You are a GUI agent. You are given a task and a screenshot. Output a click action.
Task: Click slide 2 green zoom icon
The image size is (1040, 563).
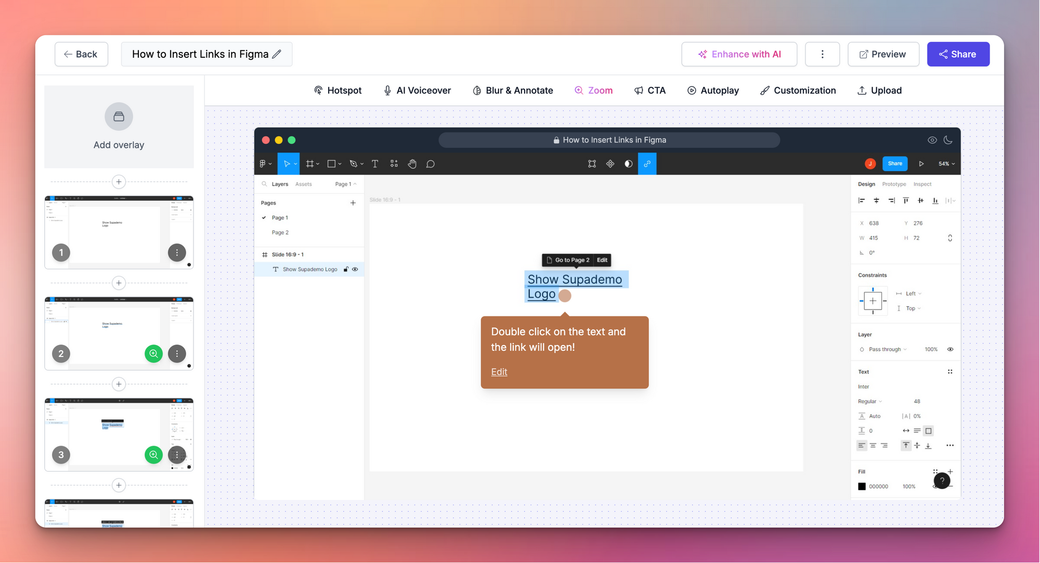tap(153, 354)
